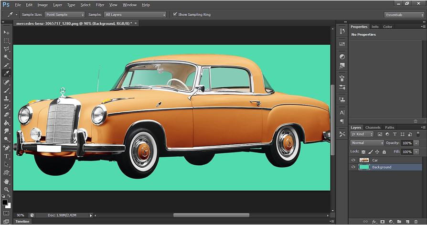Open the Sample All Layers dropdown

point(135,15)
